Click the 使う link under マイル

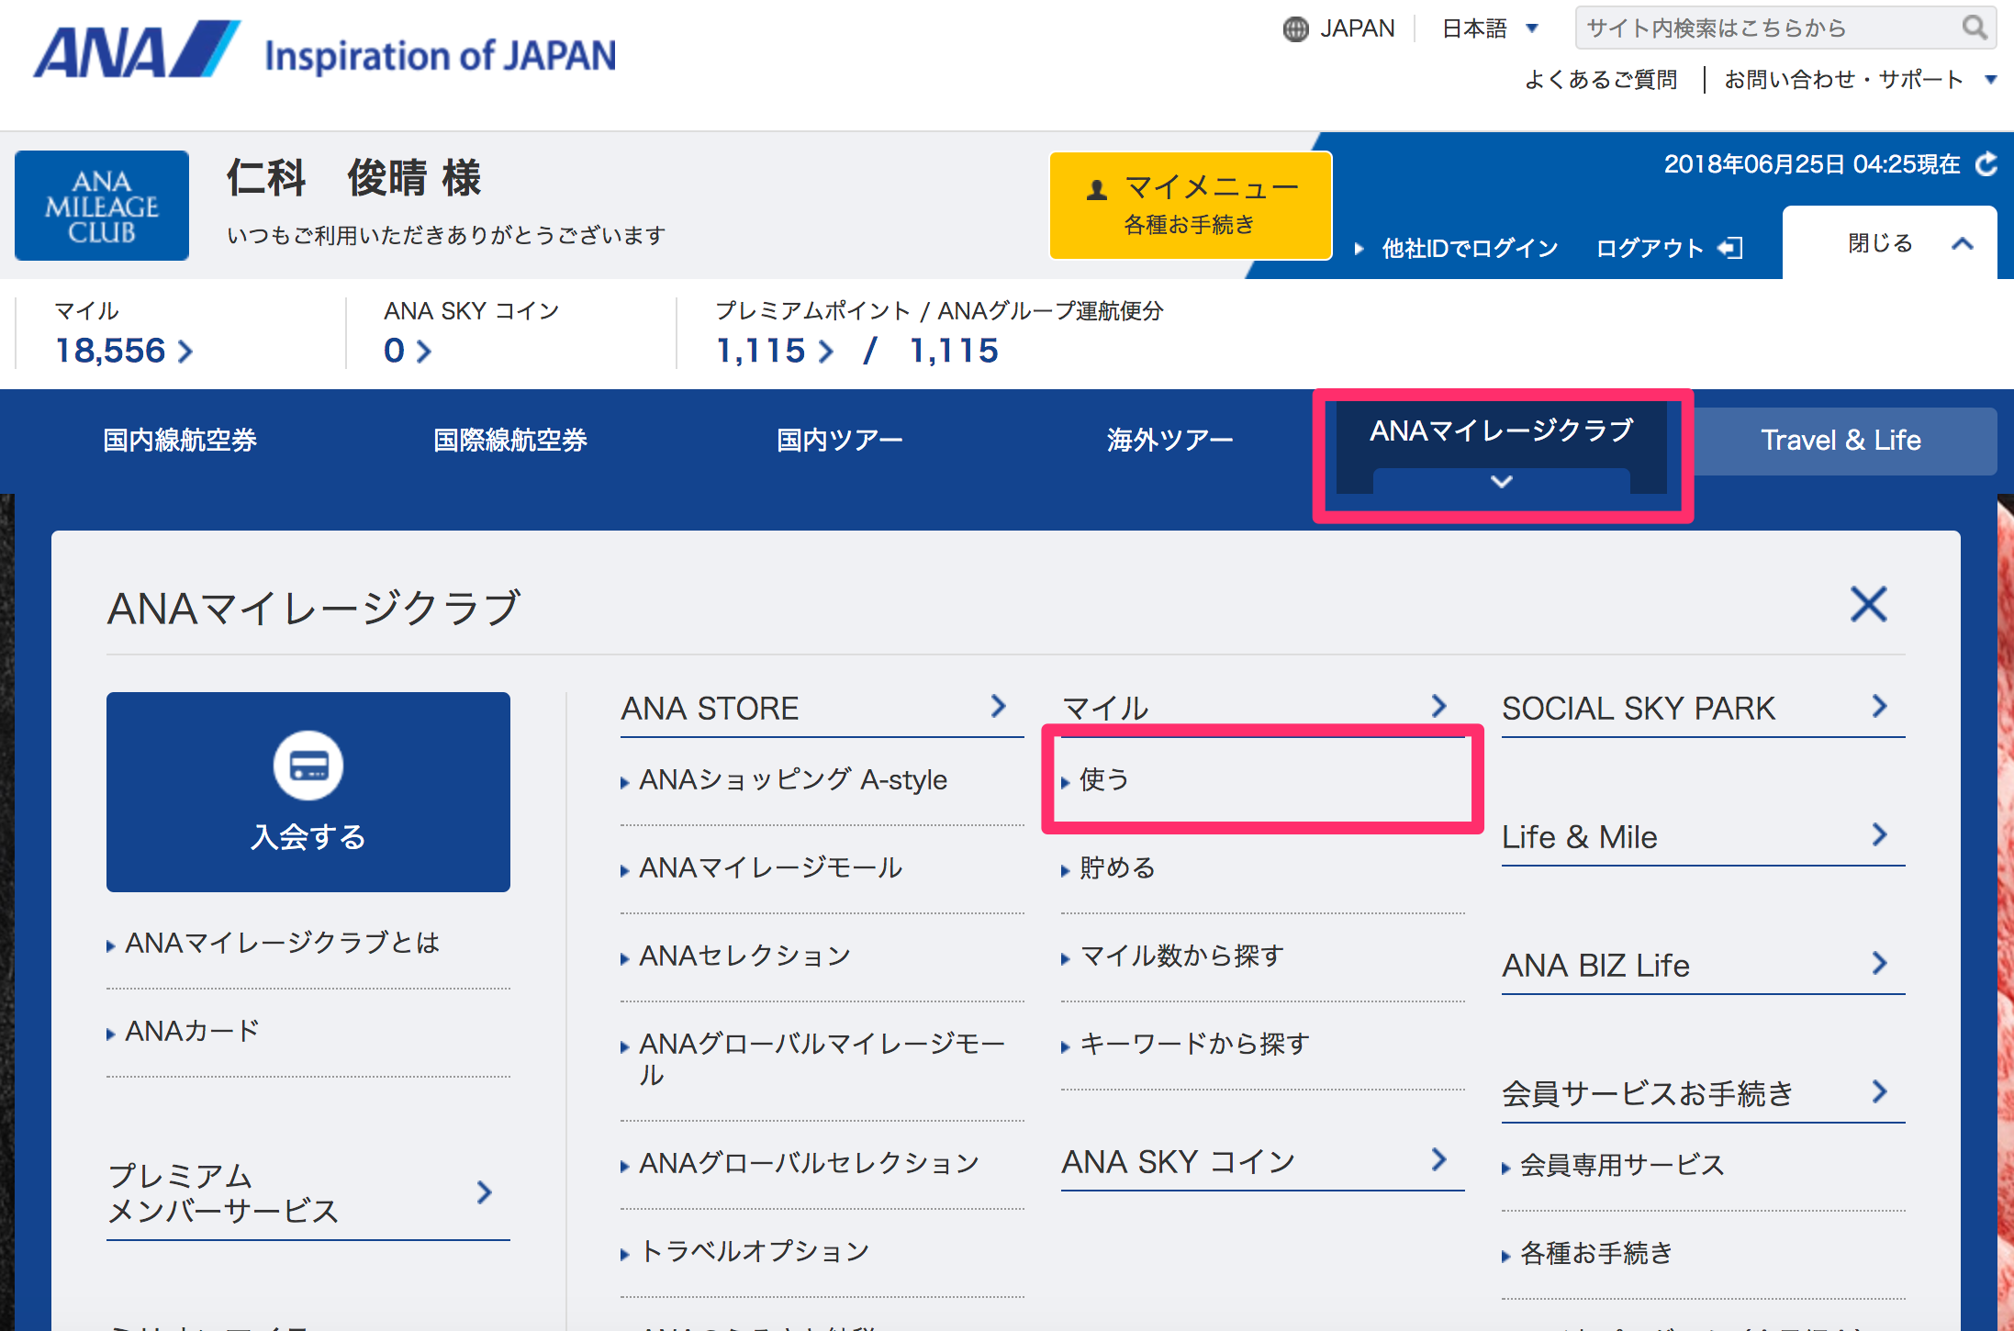click(1103, 779)
